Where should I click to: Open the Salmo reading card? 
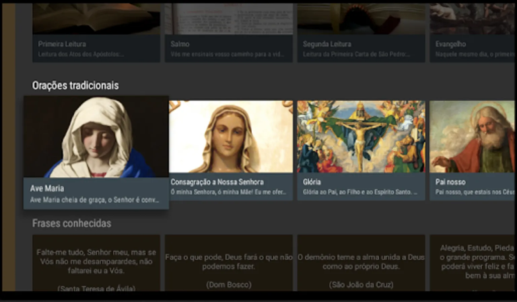[x=229, y=33]
